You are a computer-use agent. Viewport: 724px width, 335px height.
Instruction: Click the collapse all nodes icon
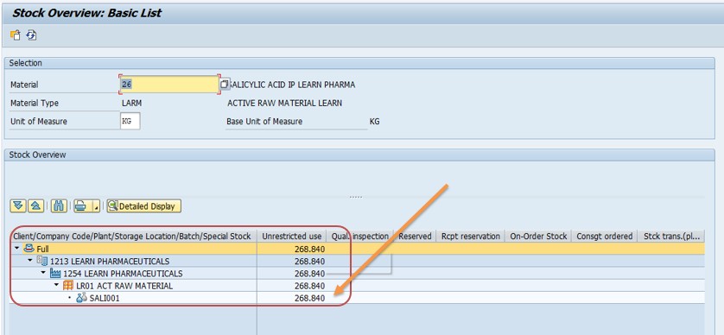click(x=36, y=205)
